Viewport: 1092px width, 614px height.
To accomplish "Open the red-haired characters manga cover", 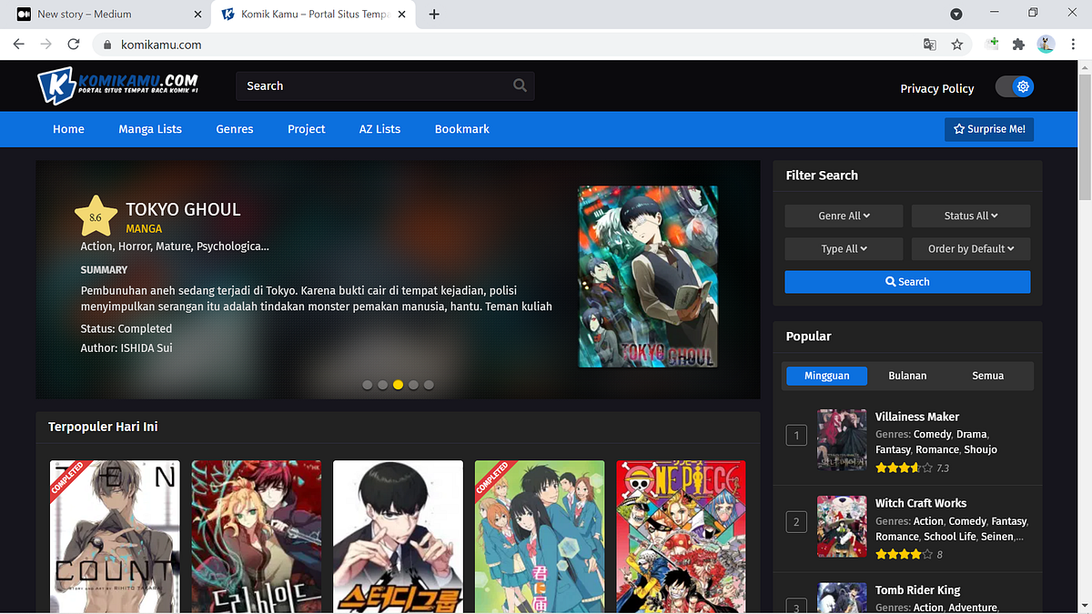I will pos(256,537).
